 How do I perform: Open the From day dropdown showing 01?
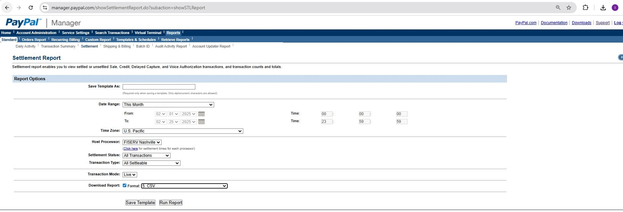[174, 114]
